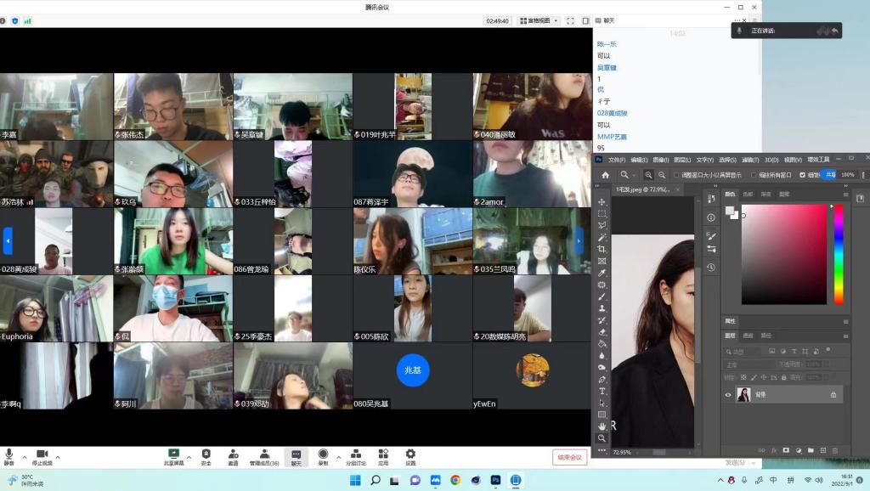Select the Crop tool in Photoshop toolbar
The height and width of the screenshot is (491, 870).
click(602, 249)
